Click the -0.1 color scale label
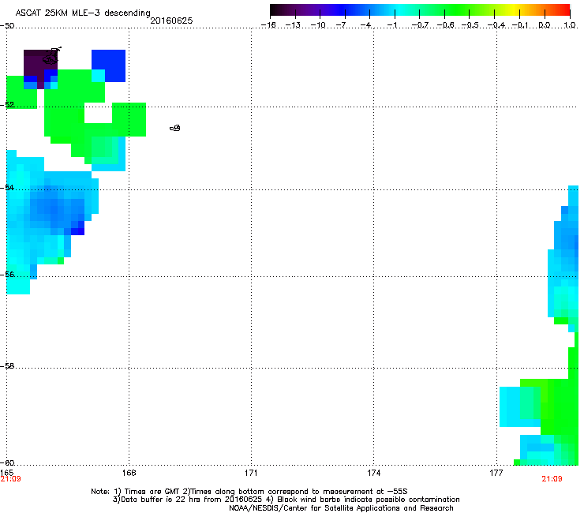Screen dimensions: 584x513 pos(520,25)
